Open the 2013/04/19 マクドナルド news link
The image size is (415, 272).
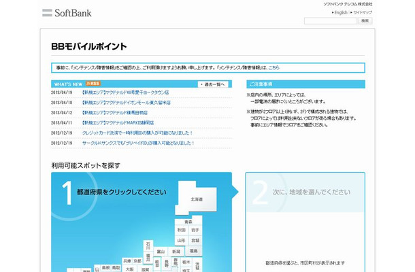pos(125,92)
